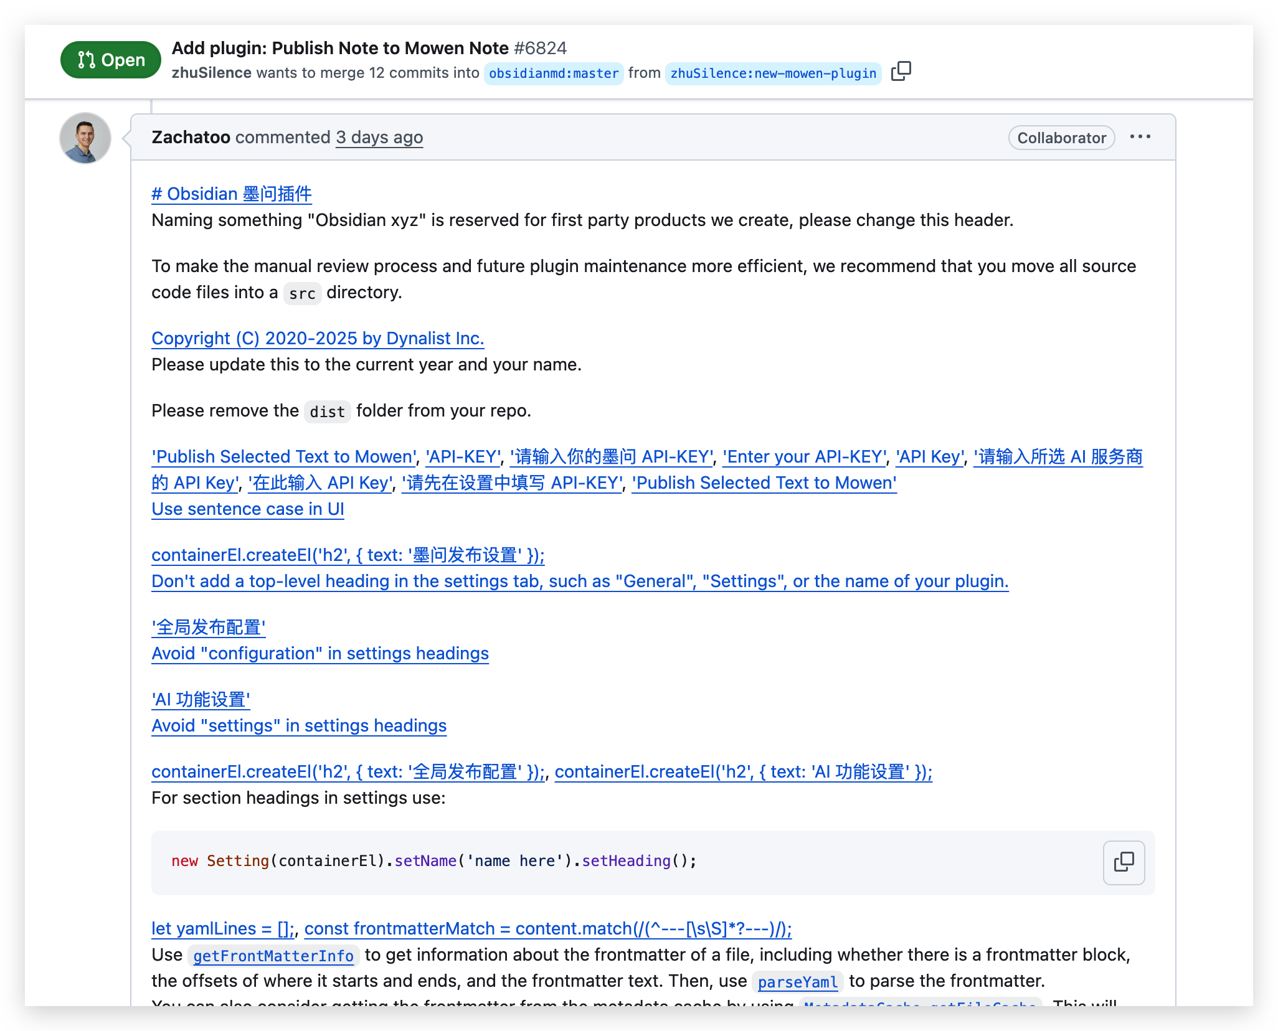Copy the head branch name icon
1278x1031 pixels.
[x=901, y=72]
